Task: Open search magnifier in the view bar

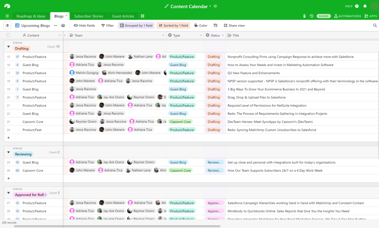Action: click(375, 25)
